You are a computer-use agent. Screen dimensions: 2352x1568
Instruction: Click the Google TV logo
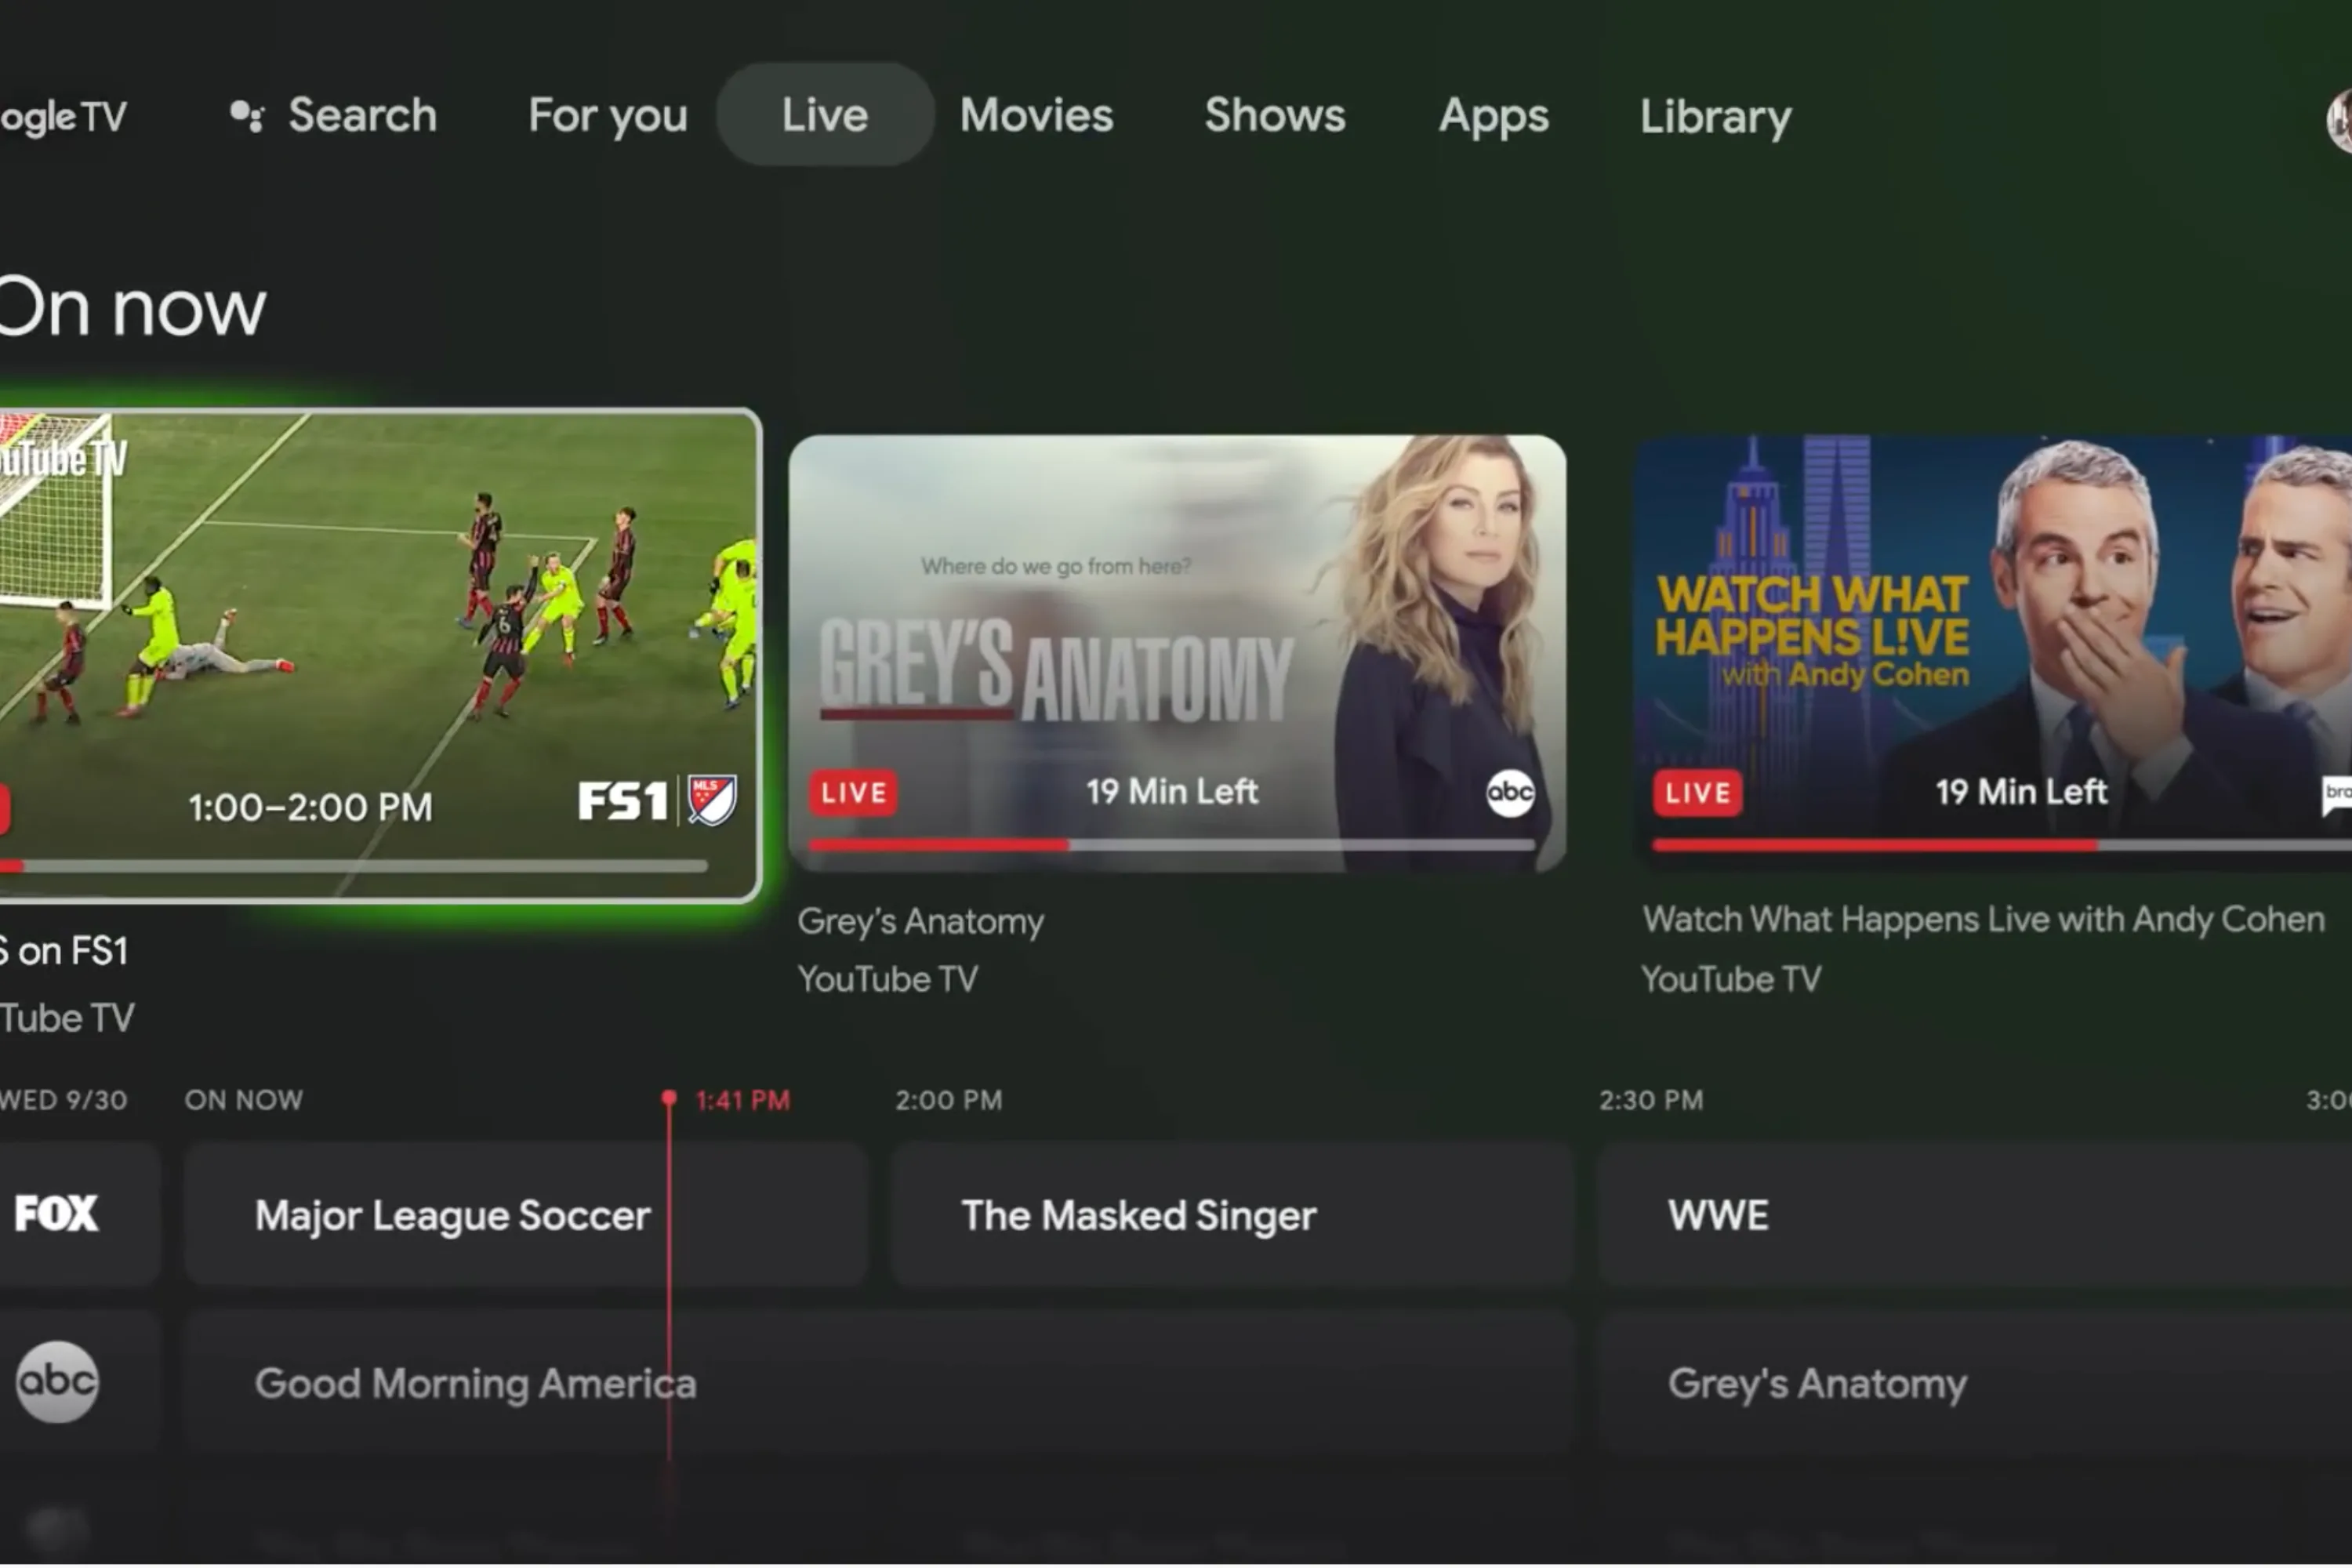[x=63, y=117]
